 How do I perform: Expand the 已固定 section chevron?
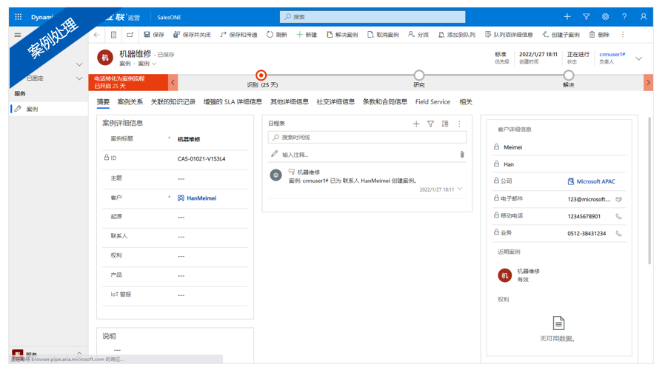click(x=79, y=78)
